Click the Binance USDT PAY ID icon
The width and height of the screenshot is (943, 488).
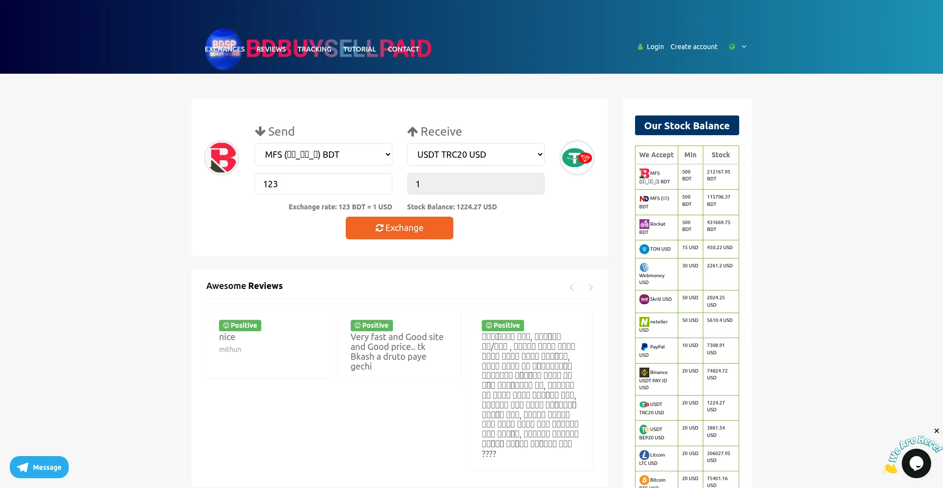point(644,373)
